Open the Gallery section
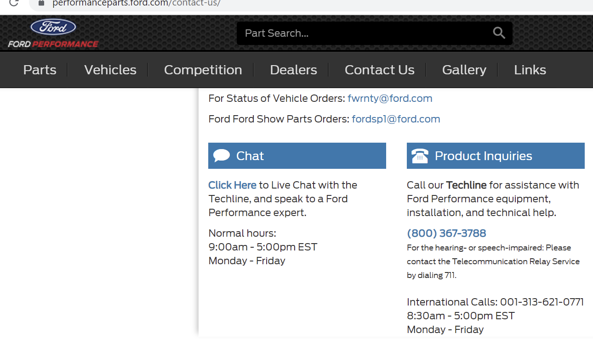The height and width of the screenshot is (339, 593). tap(464, 70)
